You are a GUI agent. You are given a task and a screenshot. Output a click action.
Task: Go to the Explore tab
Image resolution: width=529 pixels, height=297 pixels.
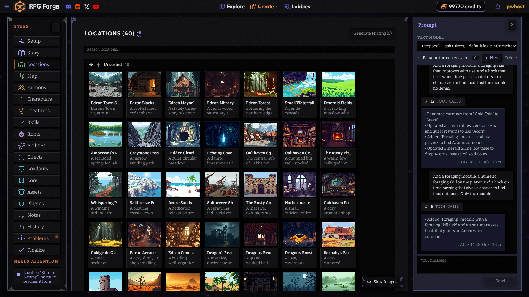[232, 7]
